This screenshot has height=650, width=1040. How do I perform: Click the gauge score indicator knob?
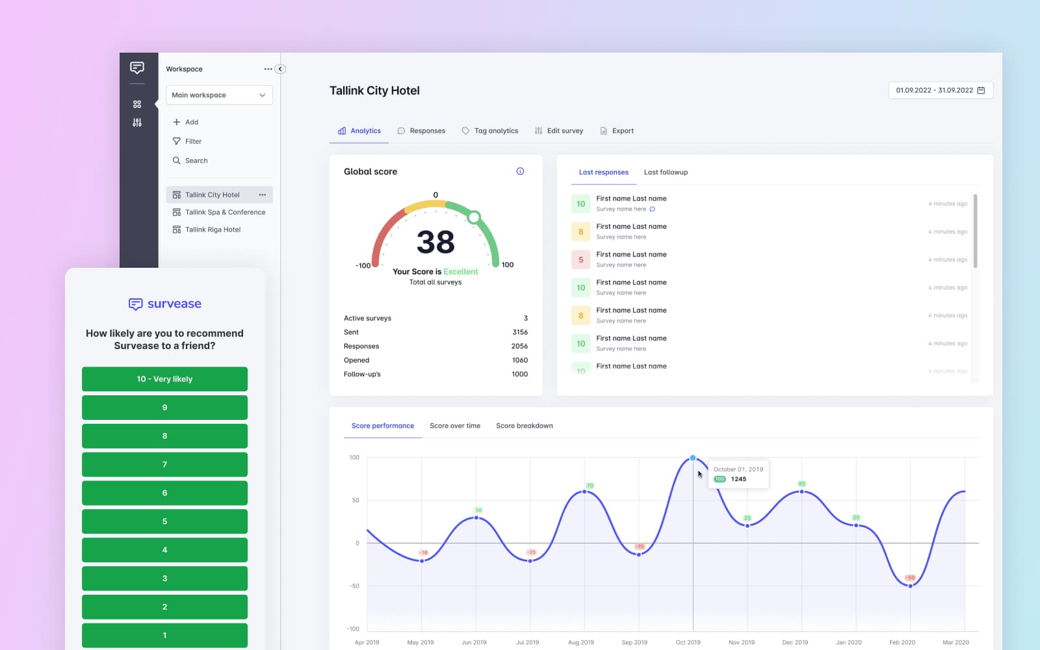coord(474,217)
